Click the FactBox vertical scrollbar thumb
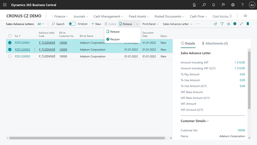 click(249, 80)
